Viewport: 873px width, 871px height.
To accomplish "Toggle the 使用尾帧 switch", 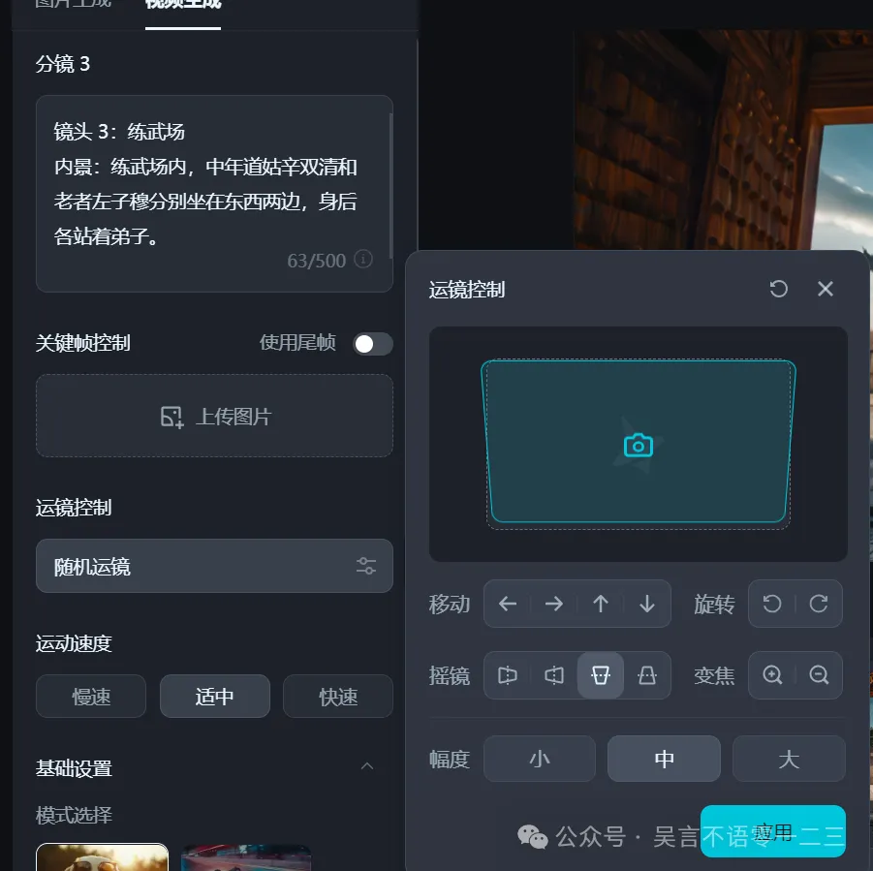I will pyautogui.click(x=372, y=344).
